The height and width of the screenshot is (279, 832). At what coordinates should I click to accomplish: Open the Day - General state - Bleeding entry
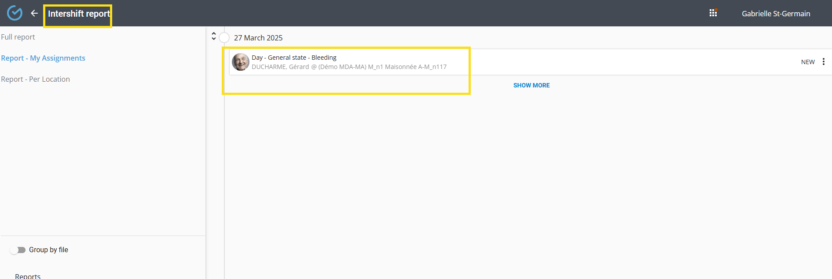click(x=294, y=58)
